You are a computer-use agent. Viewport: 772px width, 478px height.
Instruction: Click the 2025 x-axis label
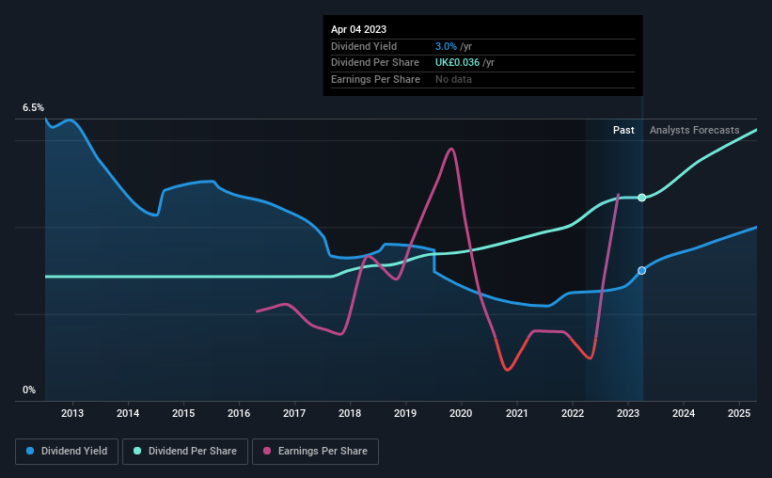[x=739, y=413]
